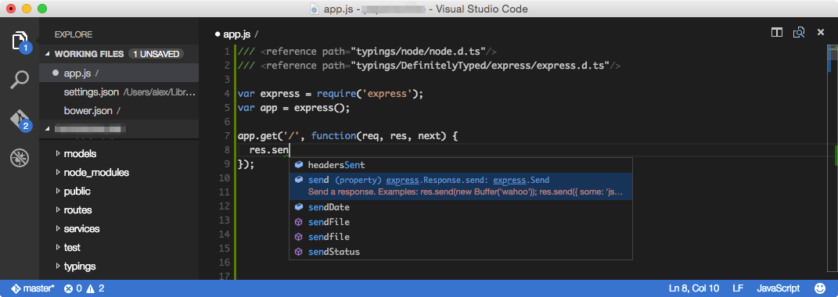The height and width of the screenshot is (297, 838).
Task: Change language mode from JavaScript
Action: pyautogui.click(x=778, y=289)
